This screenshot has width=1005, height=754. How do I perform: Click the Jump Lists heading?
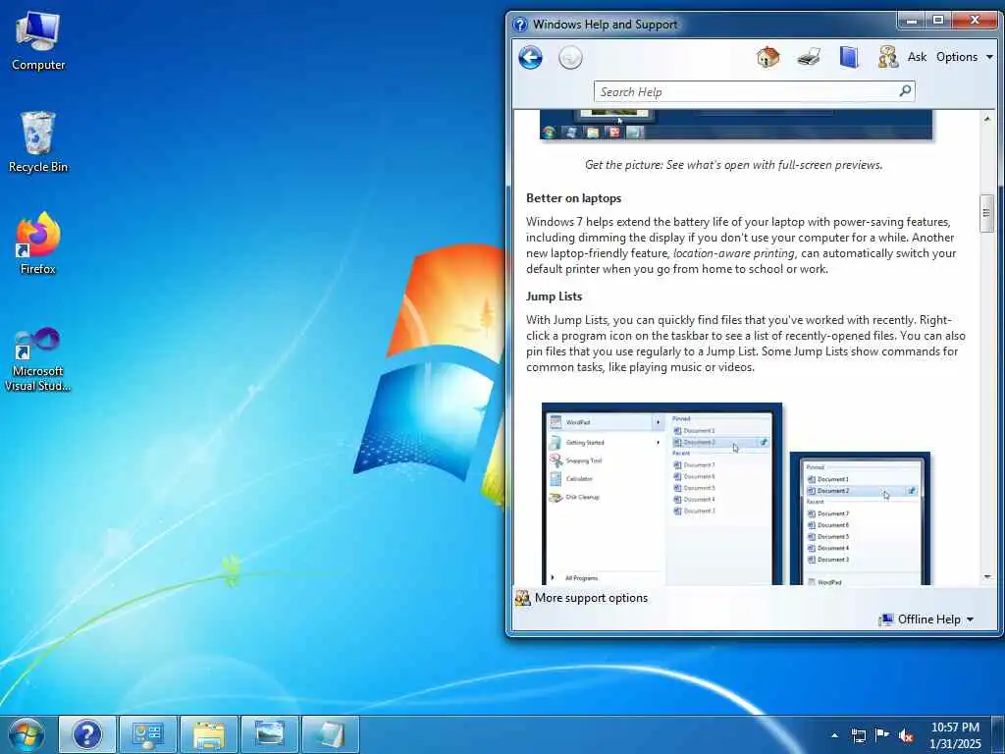tap(554, 296)
